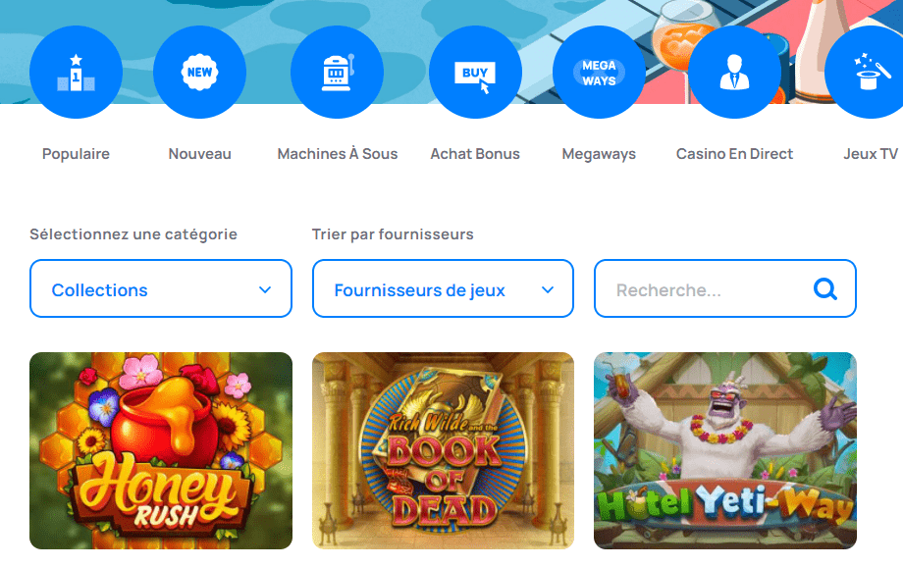This screenshot has height=567, width=903.
Task: Go to the Achat Bonus label
Action: click(x=475, y=154)
